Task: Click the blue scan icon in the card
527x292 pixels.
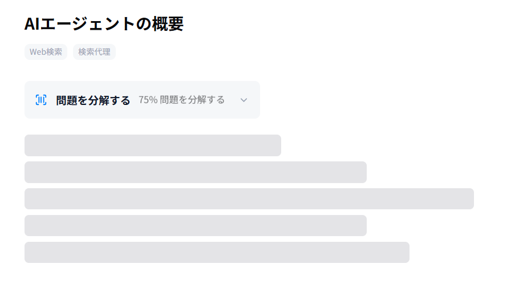Action: (41, 100)
